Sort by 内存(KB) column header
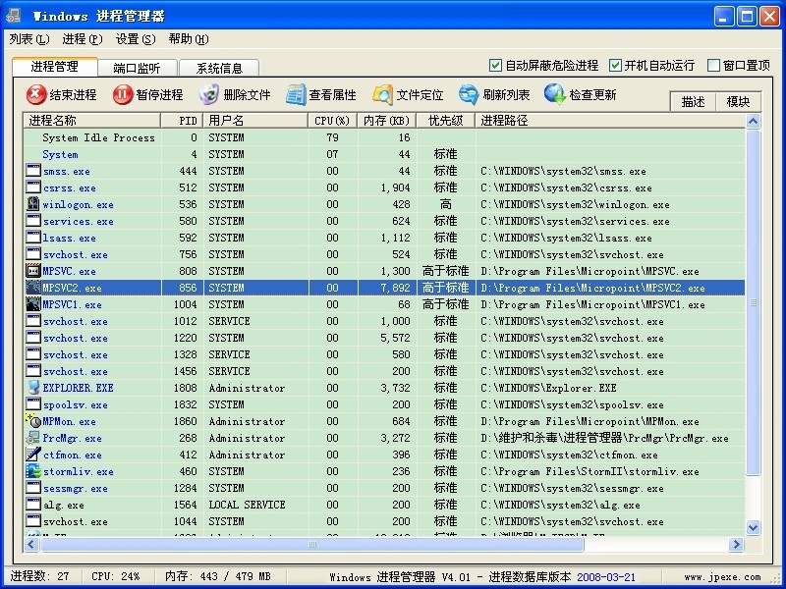 pos(387,120)
